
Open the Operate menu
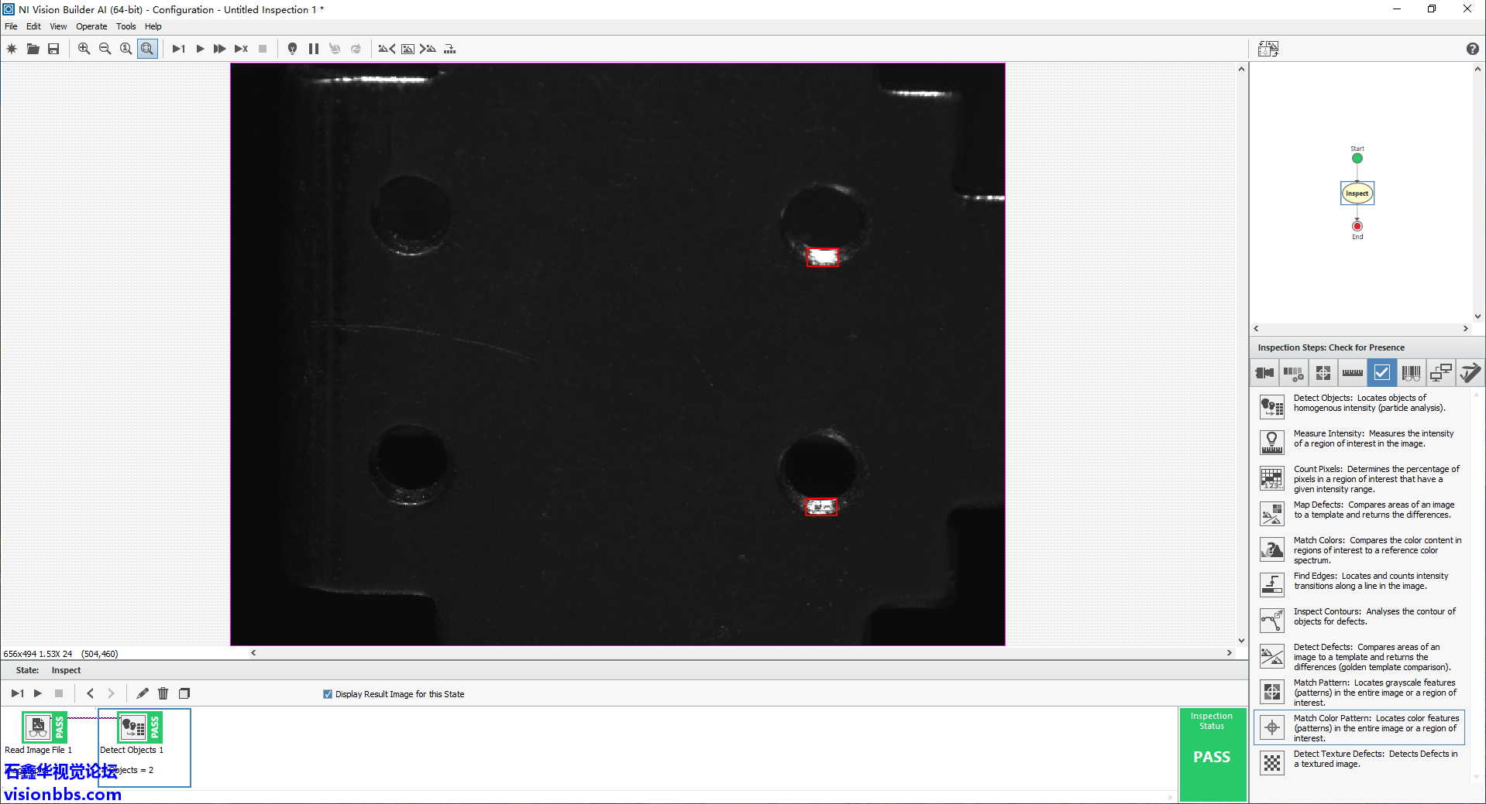coord(91,26)
